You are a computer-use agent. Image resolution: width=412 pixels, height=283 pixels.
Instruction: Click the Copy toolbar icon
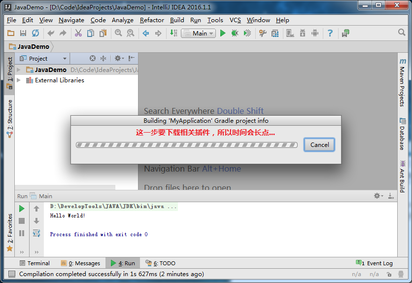tap(91, 33)
